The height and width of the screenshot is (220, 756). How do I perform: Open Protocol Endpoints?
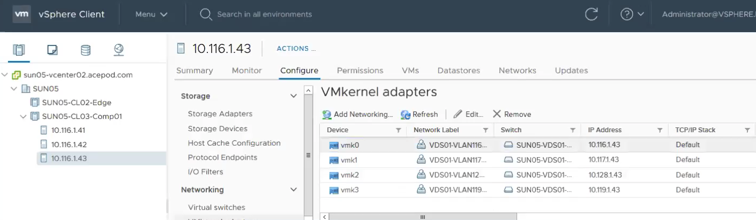pos(222,158)
